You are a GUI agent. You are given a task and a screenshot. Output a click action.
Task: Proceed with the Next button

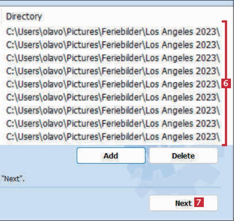[x=183, y=203]
